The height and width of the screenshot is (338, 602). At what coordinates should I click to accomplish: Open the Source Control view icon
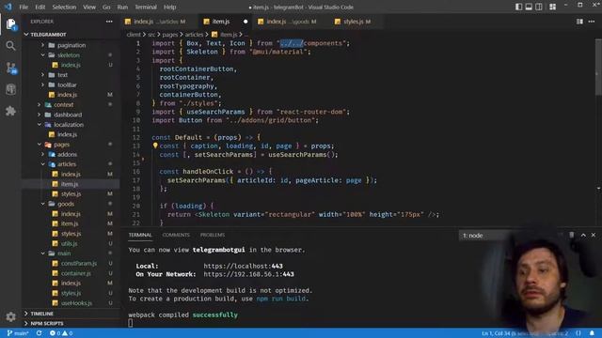10,68
